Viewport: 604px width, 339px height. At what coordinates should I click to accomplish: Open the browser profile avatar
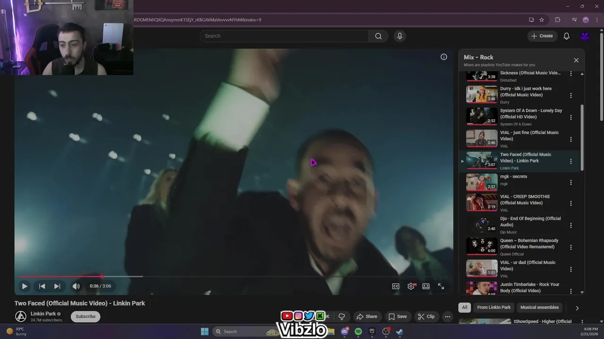(x=586, y=20)
